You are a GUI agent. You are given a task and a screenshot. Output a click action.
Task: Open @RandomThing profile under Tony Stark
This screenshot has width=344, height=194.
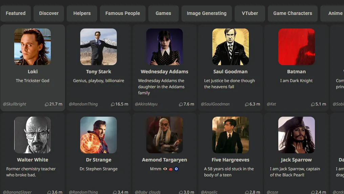[x=83, y=104]
